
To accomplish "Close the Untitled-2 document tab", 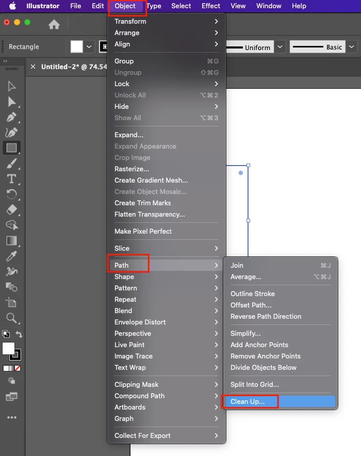I will point(33,67).
